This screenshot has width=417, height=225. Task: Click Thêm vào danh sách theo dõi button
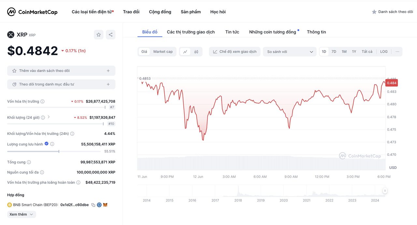click(61, 71)
